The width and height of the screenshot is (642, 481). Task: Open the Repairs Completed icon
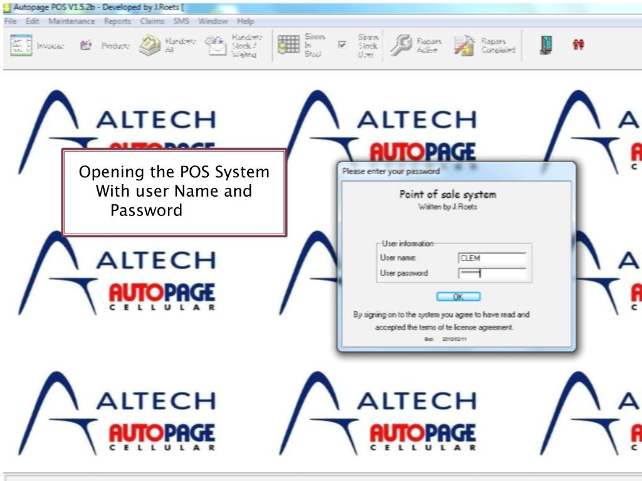[465, 45]
